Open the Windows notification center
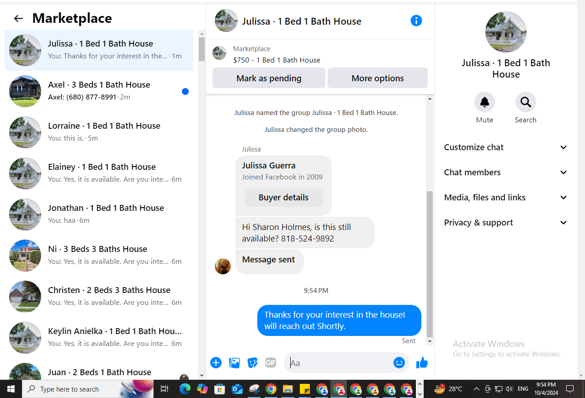Image resolution: width=585 pixels, height=398 pixels. point(570,389)
